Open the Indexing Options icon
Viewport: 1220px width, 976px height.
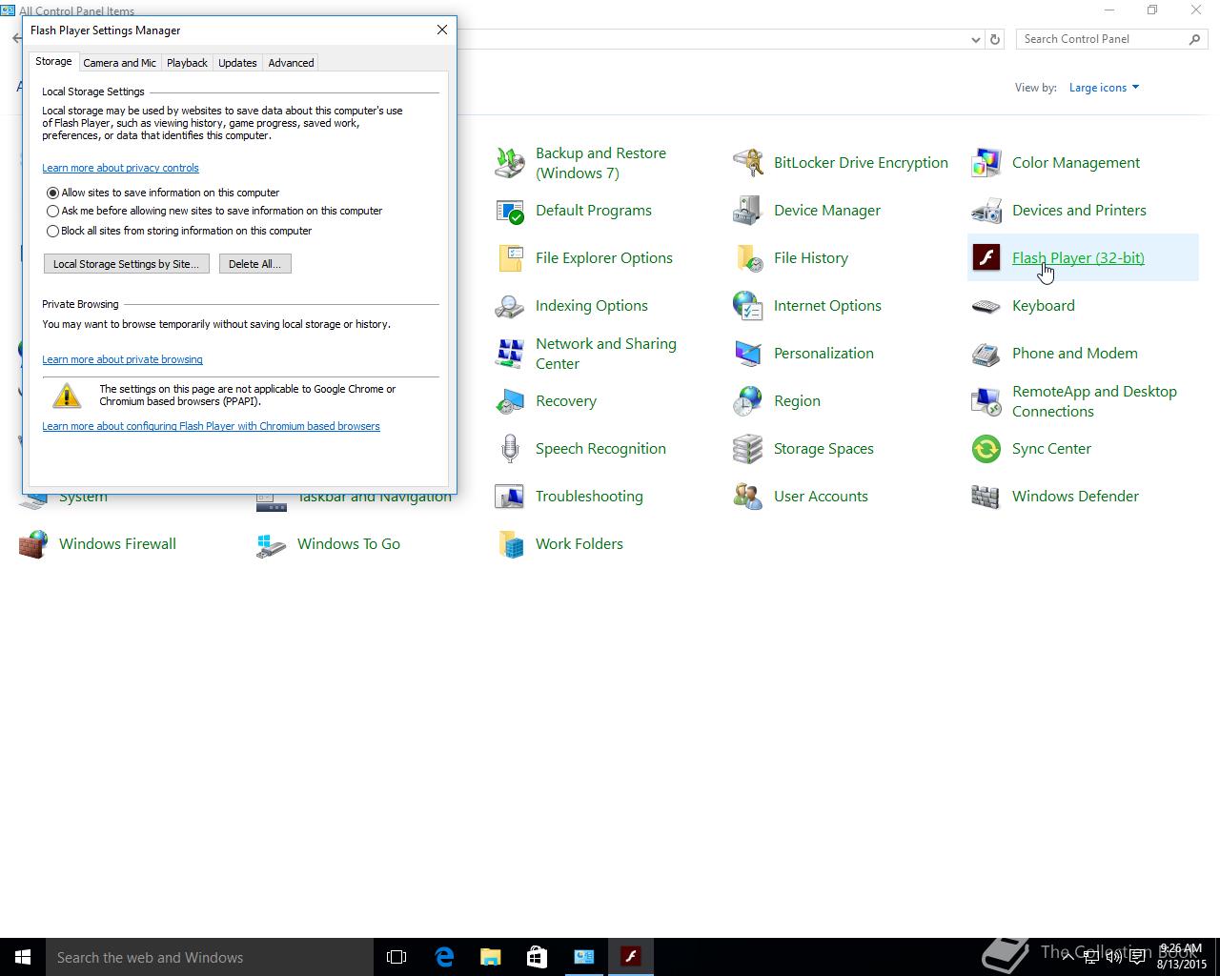click(510, 306)
